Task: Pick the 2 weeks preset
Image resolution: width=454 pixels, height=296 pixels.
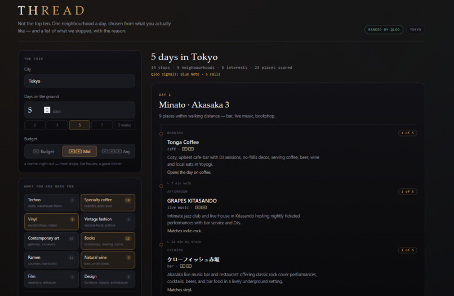Action: [x=124, y=125]
